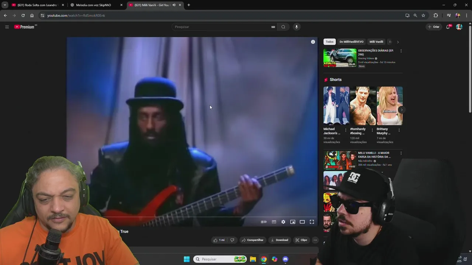Open the YouTube hamburger guide menu

pyautogui.click(x=7, y=27)
